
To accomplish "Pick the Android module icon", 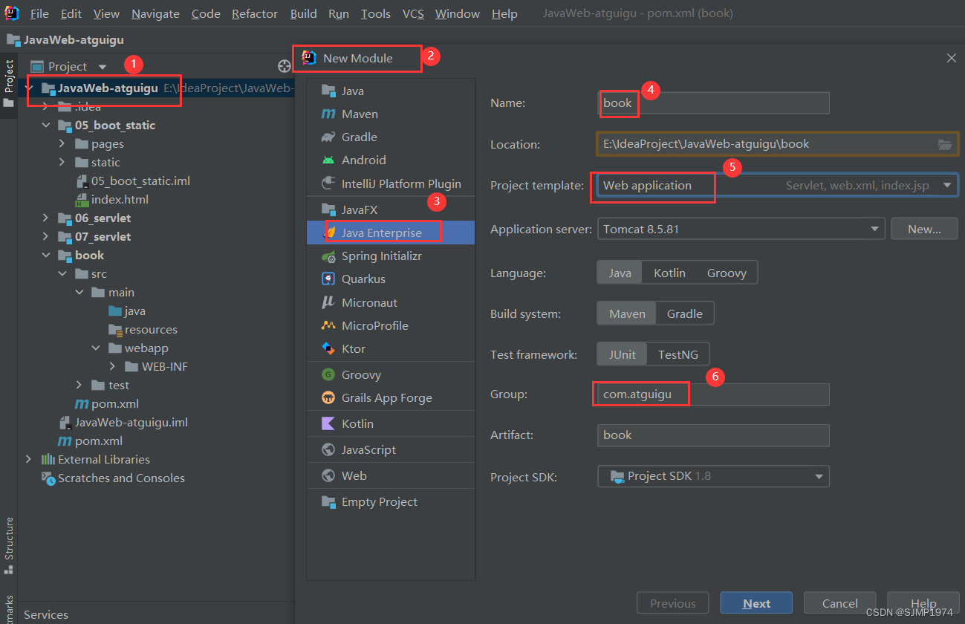I will (328, 160).
